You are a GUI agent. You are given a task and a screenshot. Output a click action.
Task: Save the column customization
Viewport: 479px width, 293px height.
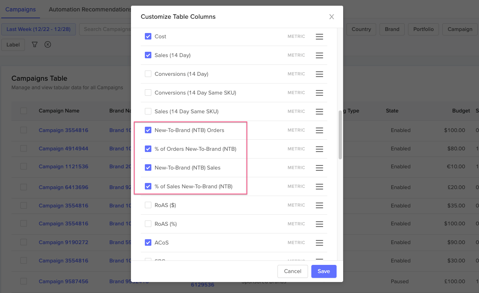coord(324,271)
